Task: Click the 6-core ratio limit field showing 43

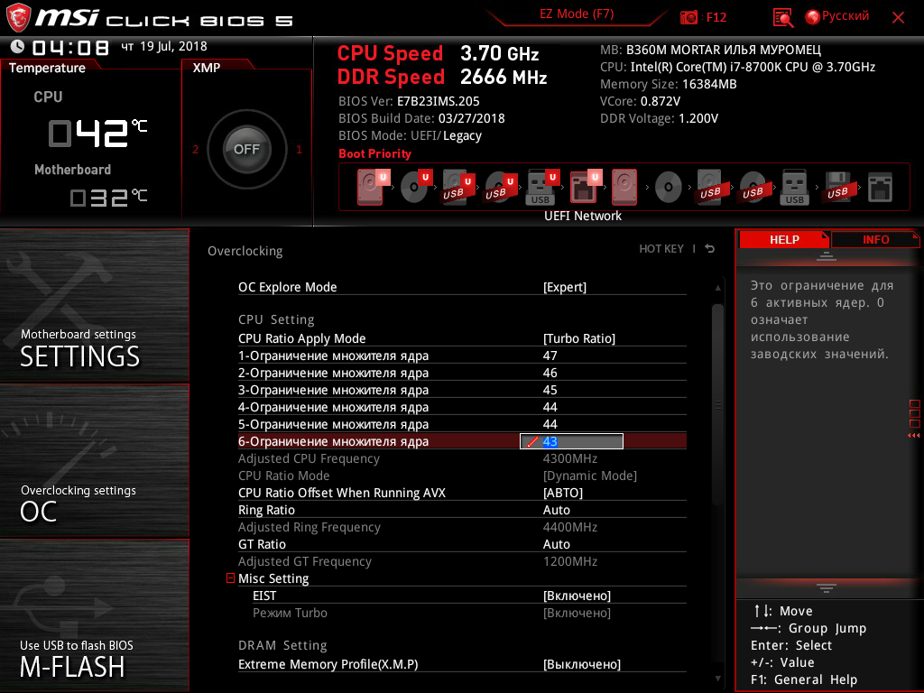Action: (571, 441)
